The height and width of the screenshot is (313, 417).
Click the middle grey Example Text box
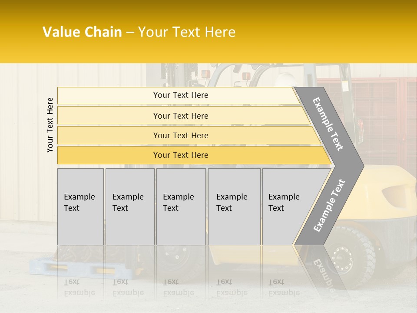[181, 206]
